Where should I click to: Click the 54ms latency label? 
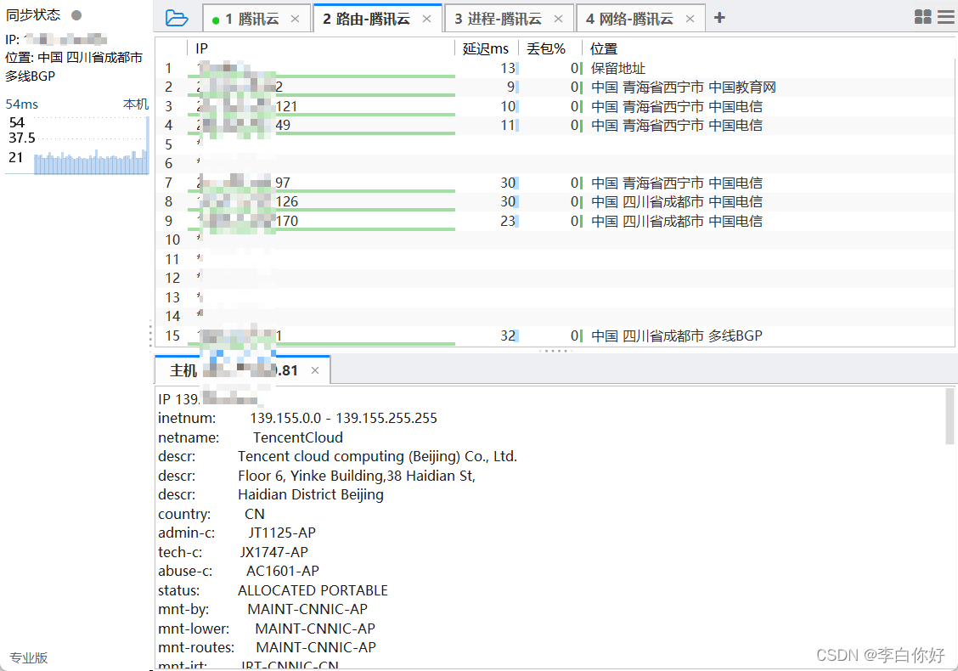pyautogui.click(x=22, y=104)
